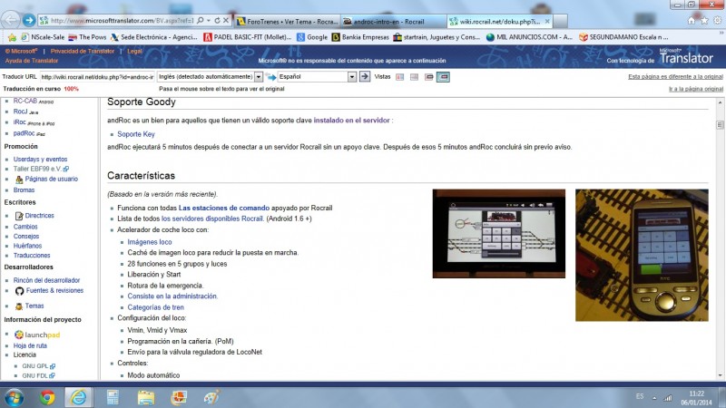This screenshot has height=408, width=726.
Task: Open the NScale-Sale bookmark
Action: click(43, 37)
